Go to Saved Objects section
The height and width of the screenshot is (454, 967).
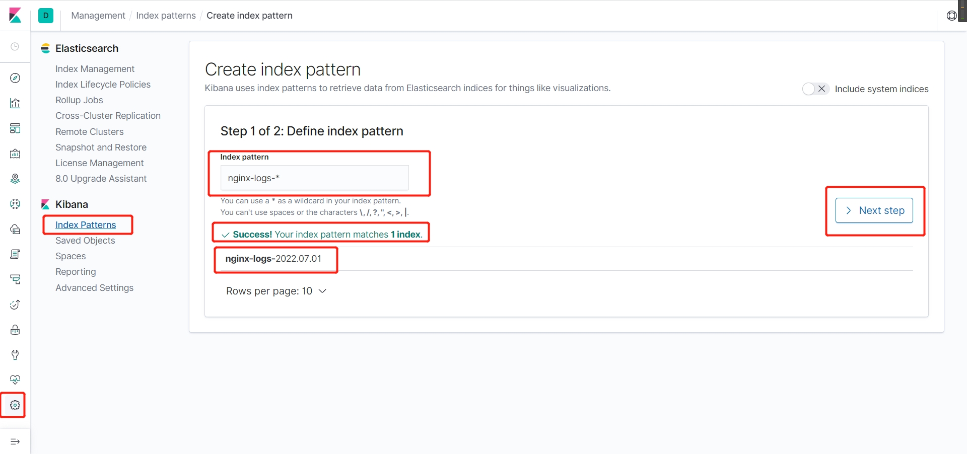(85, 241)
